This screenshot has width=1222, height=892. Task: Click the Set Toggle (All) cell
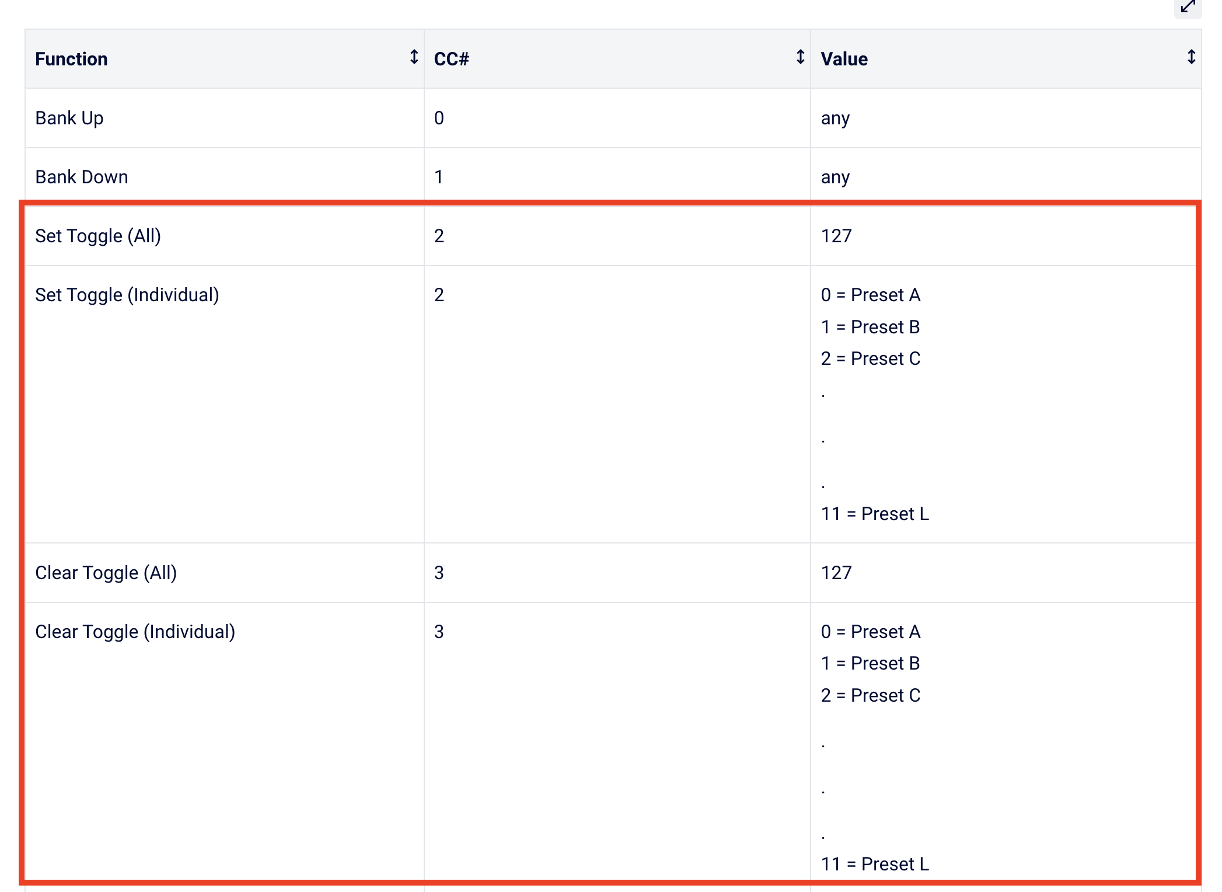coord(98,236)
